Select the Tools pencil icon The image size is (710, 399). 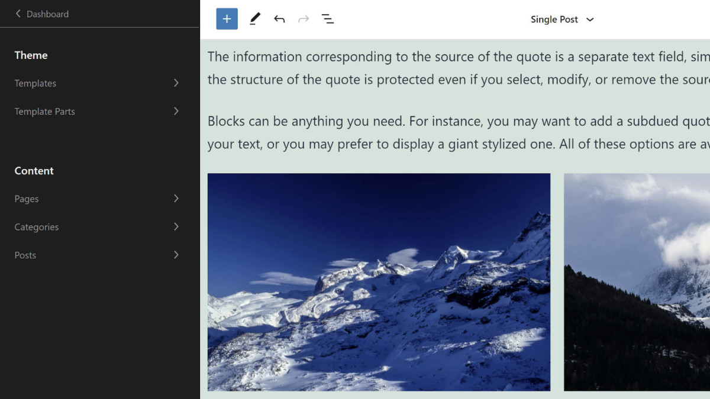pyautogui.click(x=255, y=19)
